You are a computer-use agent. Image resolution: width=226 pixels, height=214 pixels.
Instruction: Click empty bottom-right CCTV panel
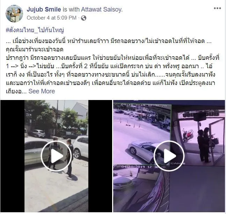(x=197, y=189)
